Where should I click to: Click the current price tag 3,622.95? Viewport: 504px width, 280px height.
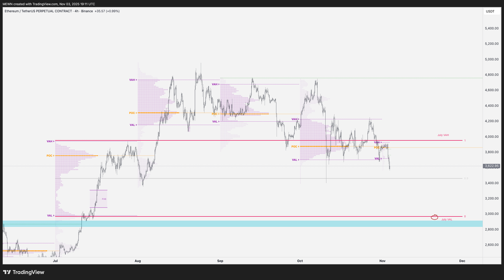pyautogui.click(x=491, y=166)
